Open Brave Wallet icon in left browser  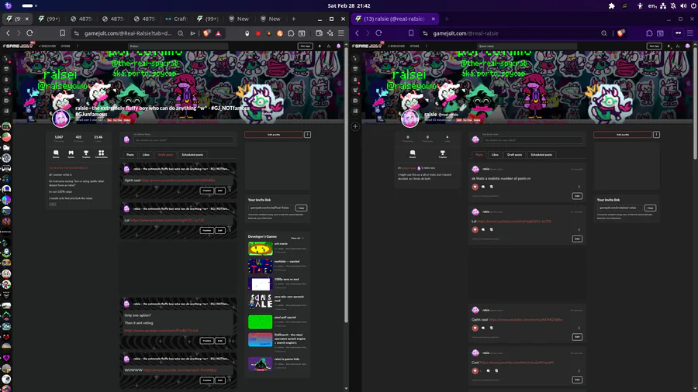[x=319, y=33]
